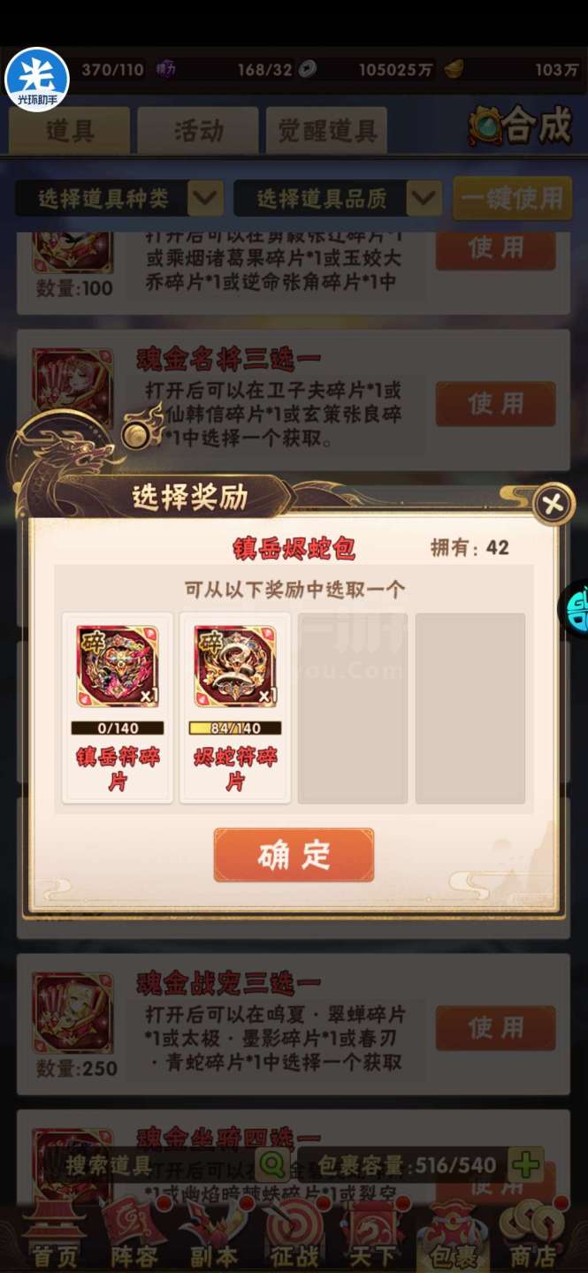Close the 选择奖励 dialog

pyautogui.click(x=554, y=504)
